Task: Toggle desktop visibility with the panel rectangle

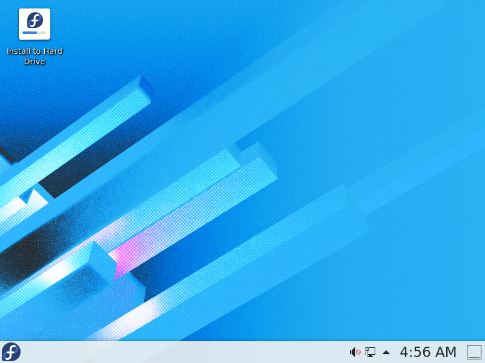Action: tap(473, 352)
